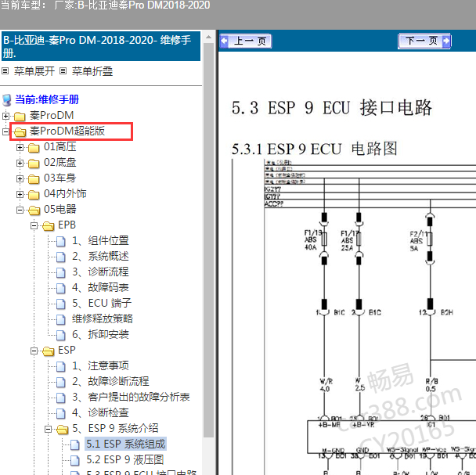
Task: Click the 01高压 folder icon
Action: 34,147
